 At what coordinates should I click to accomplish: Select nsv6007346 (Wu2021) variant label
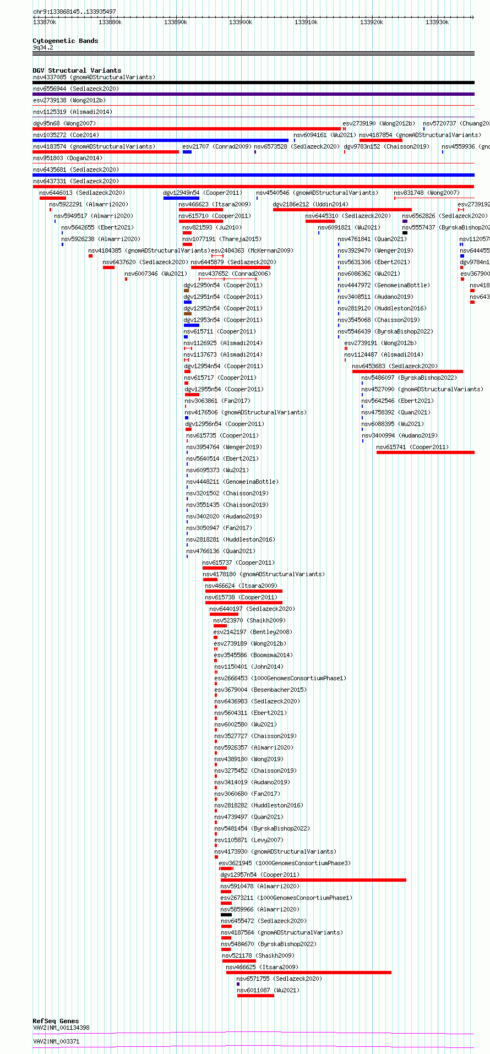(x=156, y=274)
